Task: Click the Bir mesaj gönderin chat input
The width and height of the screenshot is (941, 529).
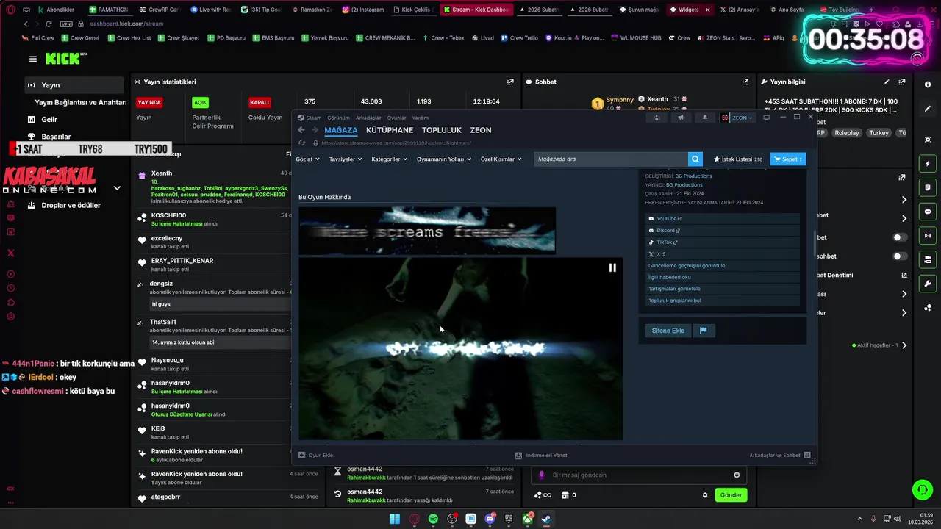Action: coord(640,475)
